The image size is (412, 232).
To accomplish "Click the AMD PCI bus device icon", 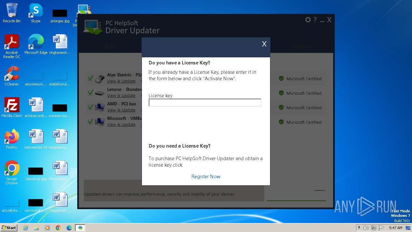I will 100,108.
